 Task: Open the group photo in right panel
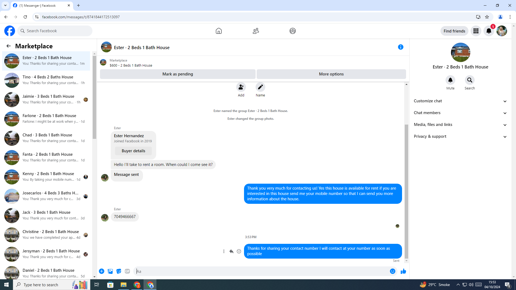click(460, 52)
